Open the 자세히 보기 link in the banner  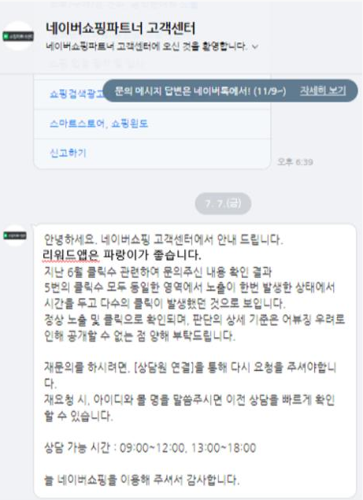click(x=323, y=91)
